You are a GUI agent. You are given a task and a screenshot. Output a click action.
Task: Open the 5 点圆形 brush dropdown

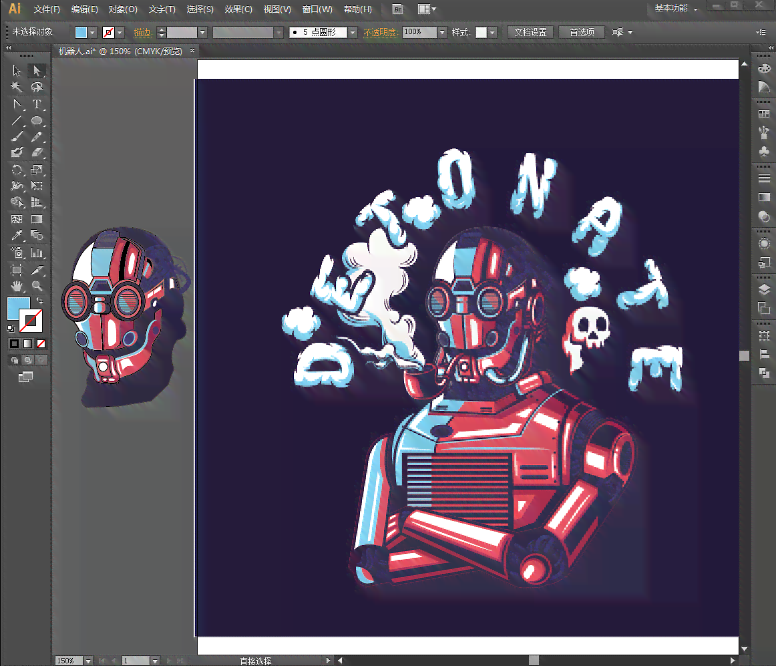[x=353, y=33]
